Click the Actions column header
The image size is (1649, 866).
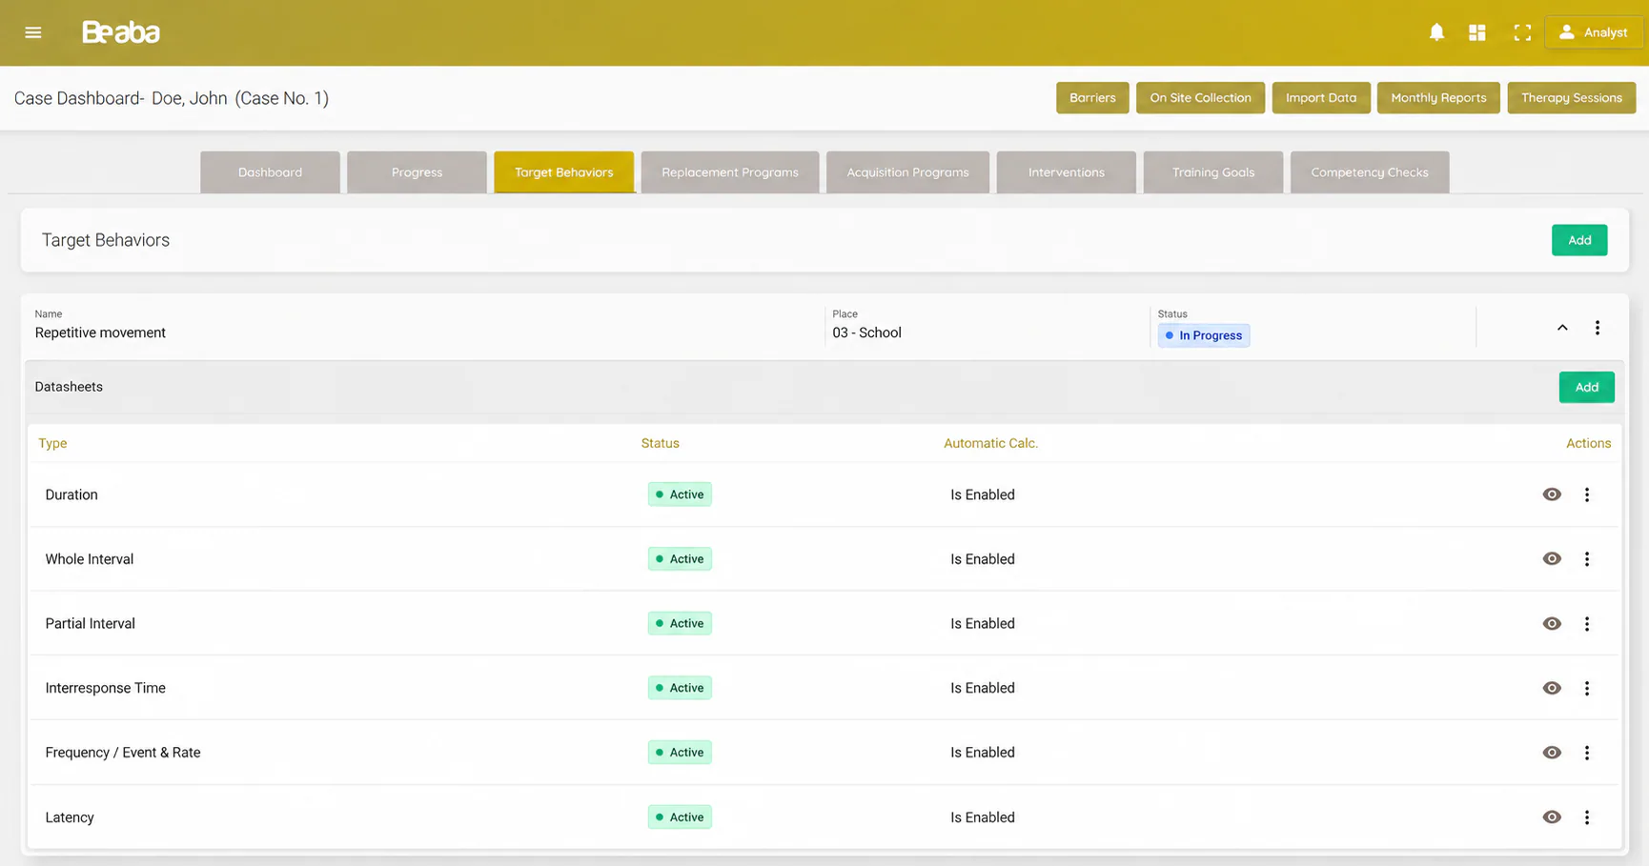pyautogui.click(x=1588, y=443)
